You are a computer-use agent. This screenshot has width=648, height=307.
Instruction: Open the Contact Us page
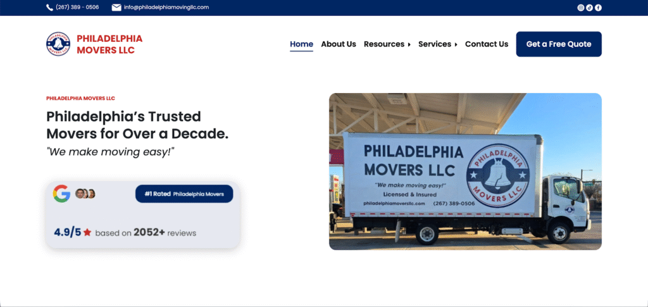[x=487, y=44]
